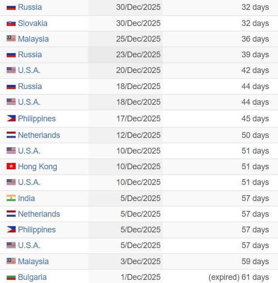Follow the Bulgaria link
Viewport: 278px width, 283px height.
coord(32,277)
